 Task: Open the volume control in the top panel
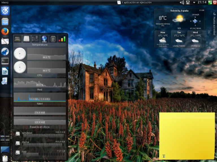coord(182,3)
